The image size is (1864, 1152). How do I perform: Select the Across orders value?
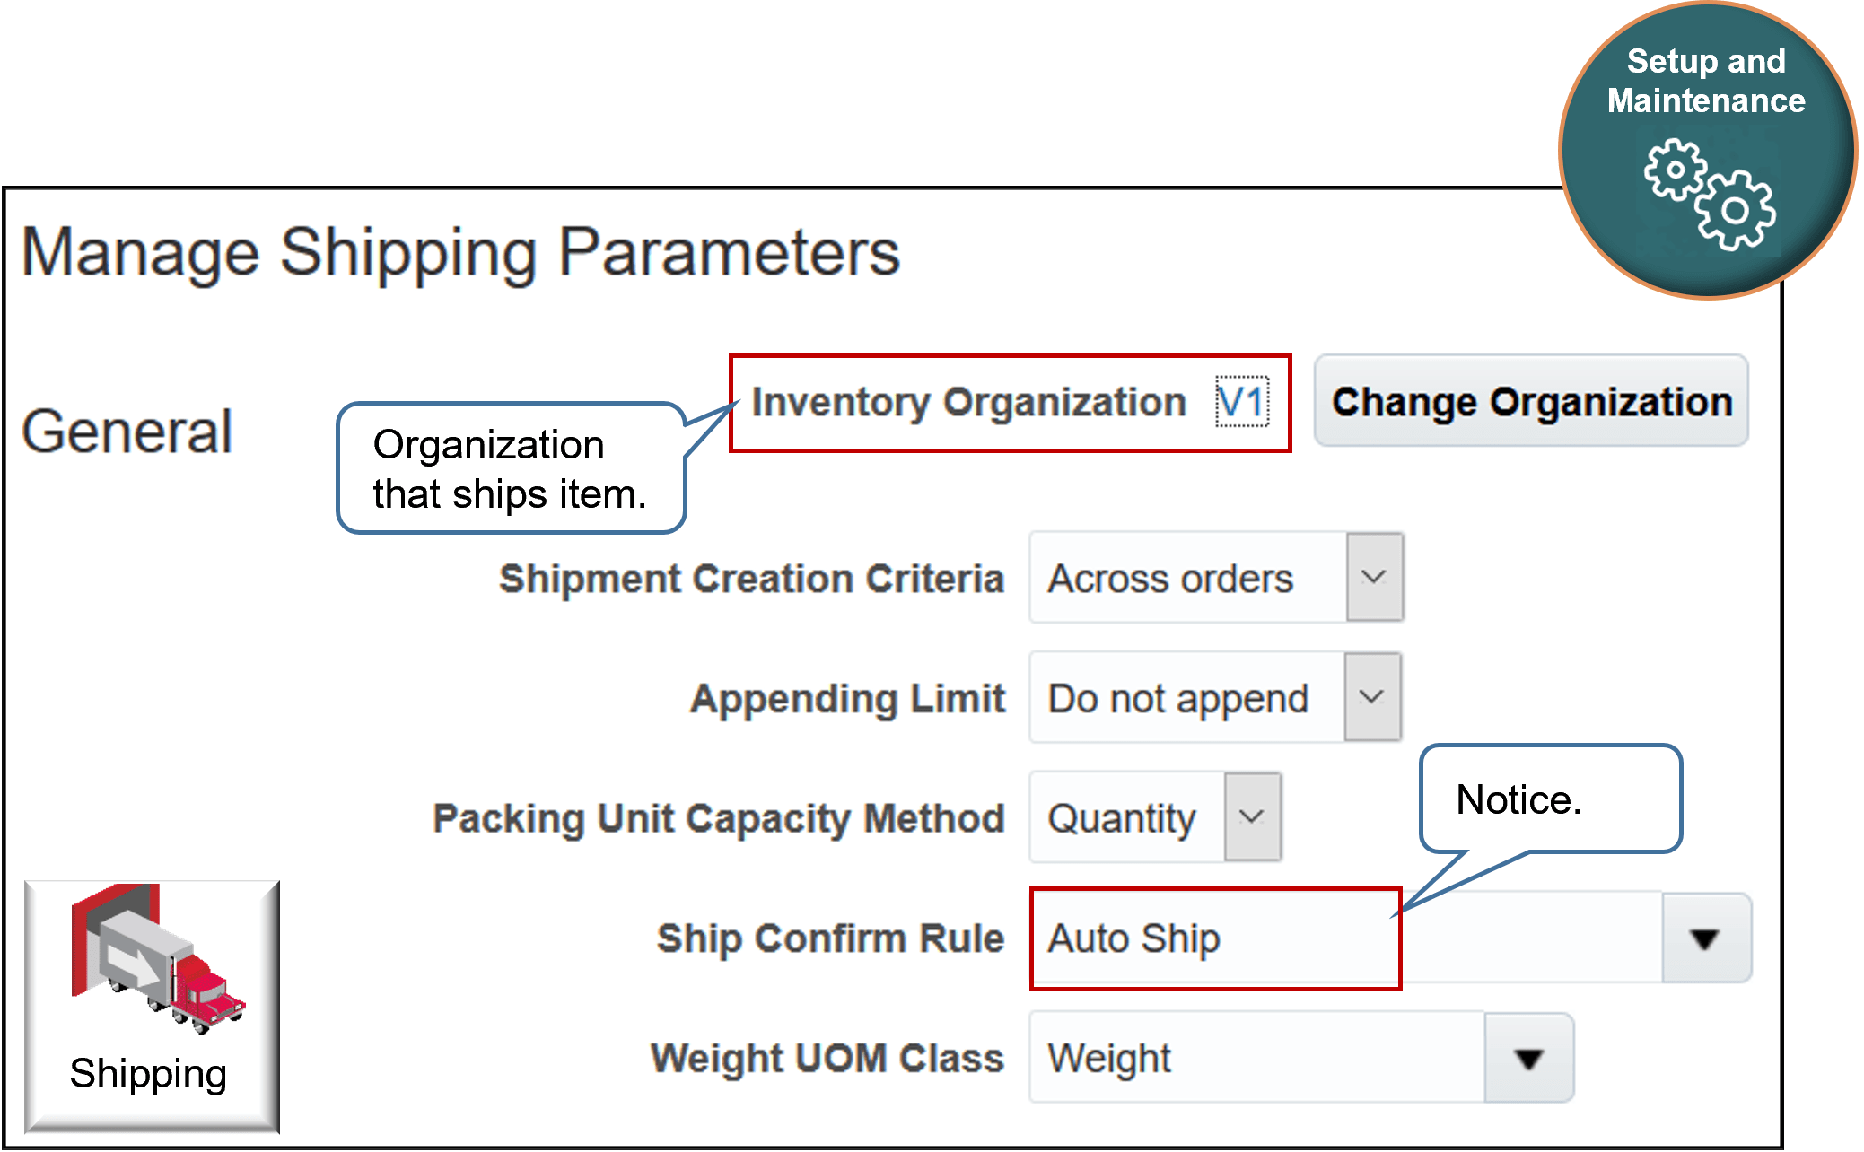1169,578
